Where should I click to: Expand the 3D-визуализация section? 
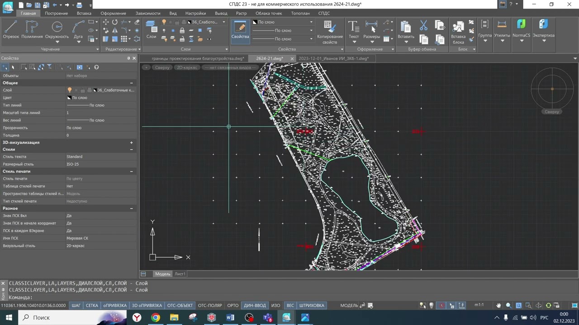(x=132, y=143)
